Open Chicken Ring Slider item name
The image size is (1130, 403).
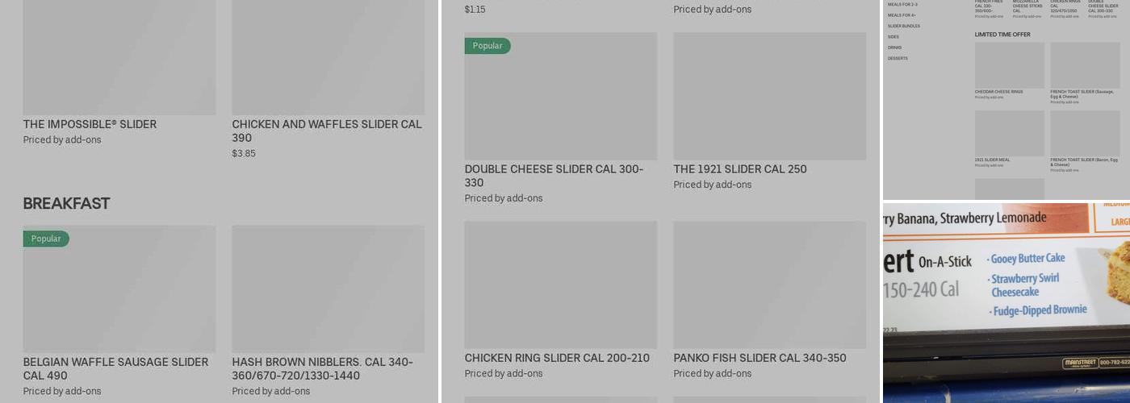tap(557, 358)
